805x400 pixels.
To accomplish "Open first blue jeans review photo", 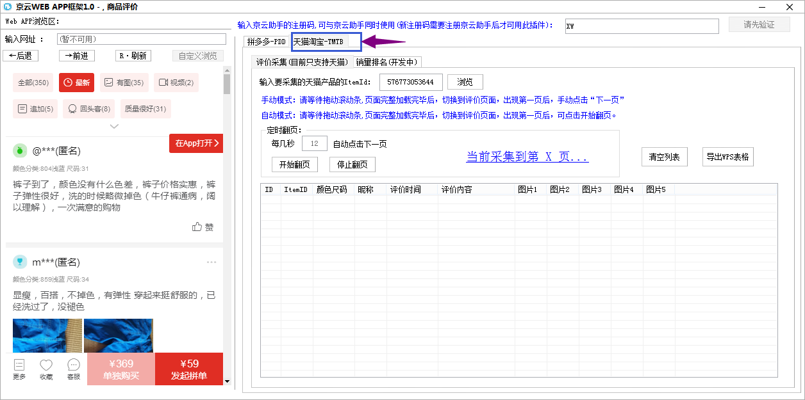I will click(47, 335).
